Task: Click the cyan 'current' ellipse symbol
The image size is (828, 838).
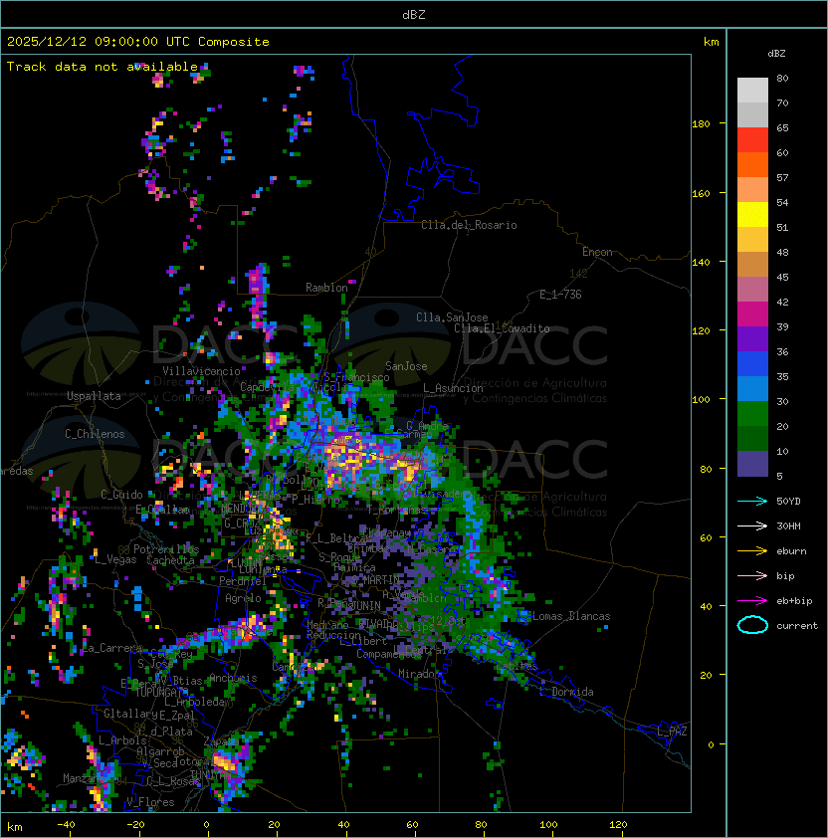Action: click(x=752, y=625)
